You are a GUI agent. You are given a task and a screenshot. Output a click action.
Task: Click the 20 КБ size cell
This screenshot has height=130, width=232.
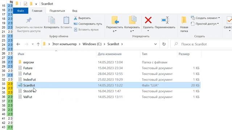[195, 85]
